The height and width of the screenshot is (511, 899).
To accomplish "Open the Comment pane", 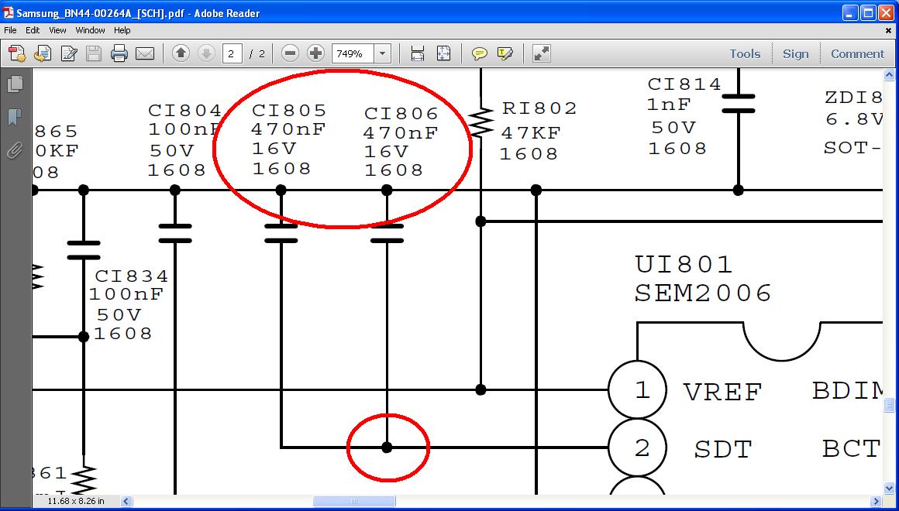I will tap(857, 54).
